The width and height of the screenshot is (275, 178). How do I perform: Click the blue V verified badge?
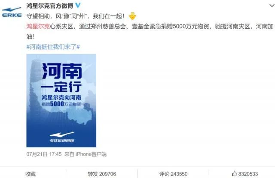tap(78, 5)
